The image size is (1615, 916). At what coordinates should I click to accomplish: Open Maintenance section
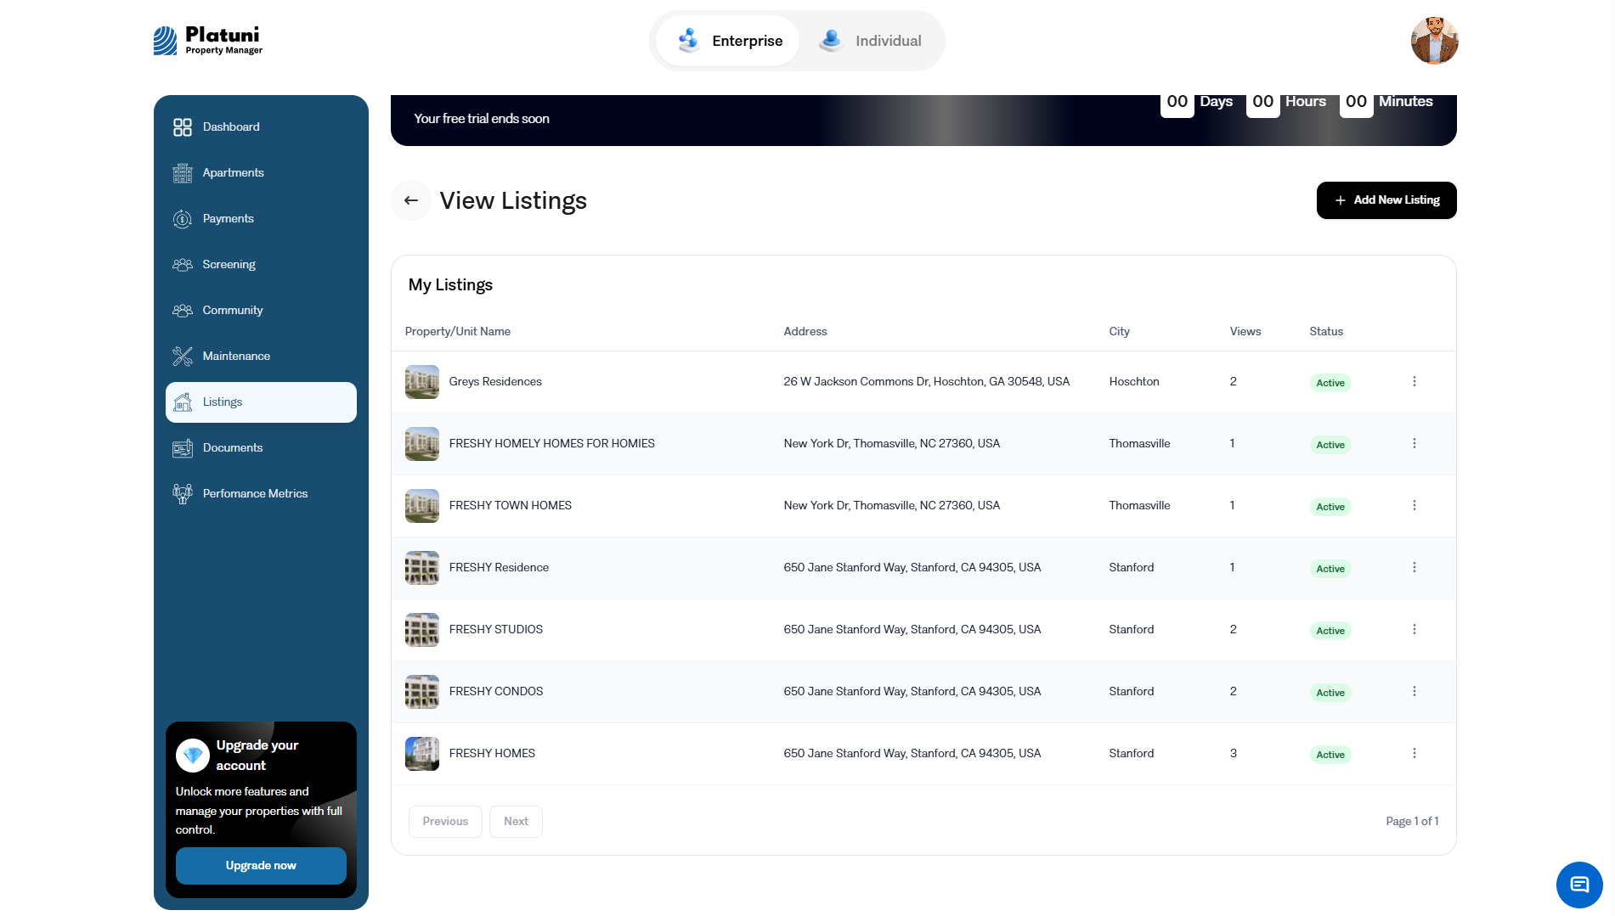[261, 357]
